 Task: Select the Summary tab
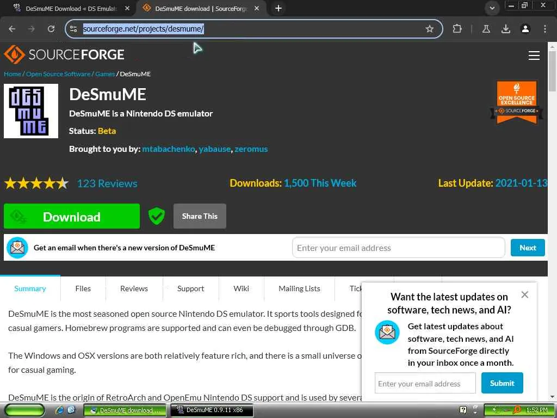(30, 288)
